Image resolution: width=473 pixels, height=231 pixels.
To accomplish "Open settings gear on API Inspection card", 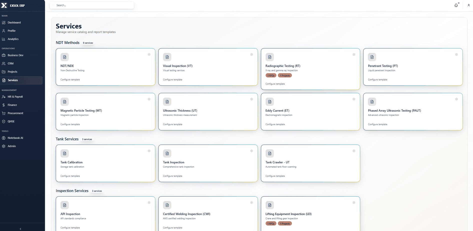I will (x=149, y=203).
